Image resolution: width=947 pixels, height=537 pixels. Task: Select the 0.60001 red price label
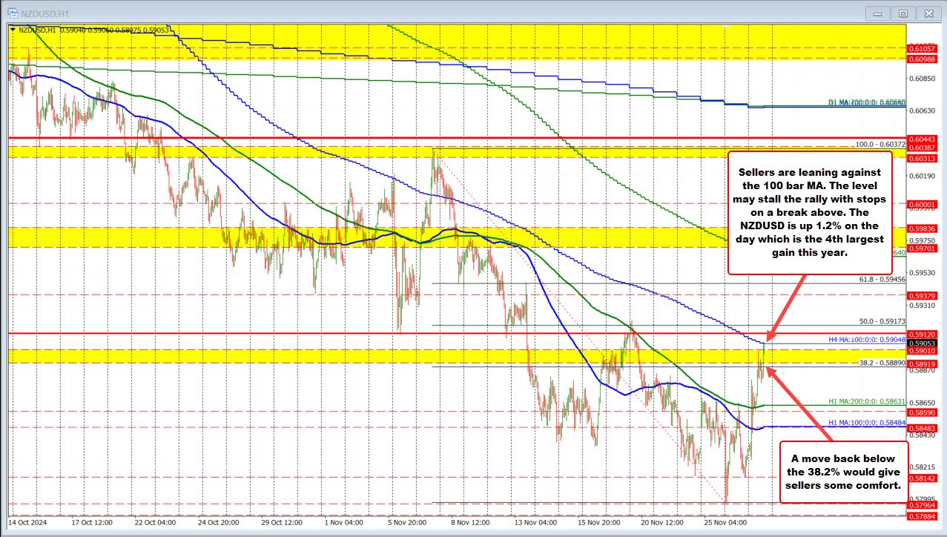point(921,204)
